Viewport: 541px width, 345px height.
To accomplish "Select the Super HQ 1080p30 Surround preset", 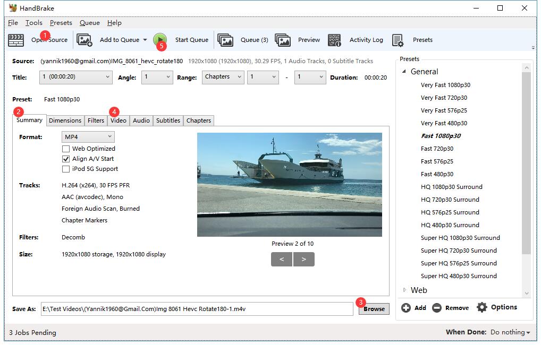I will pos(460,238).
